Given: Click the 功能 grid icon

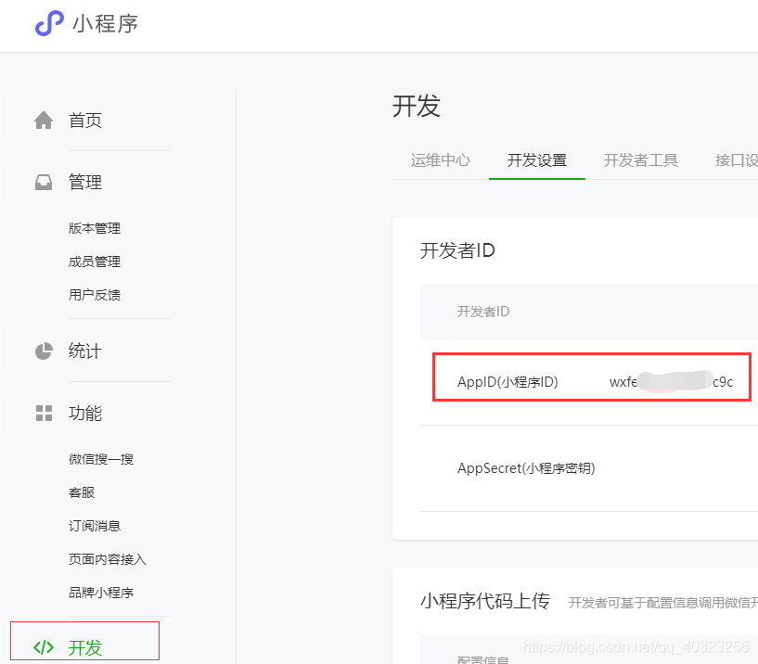Looking at the screenshot, I should pos(43,414).
